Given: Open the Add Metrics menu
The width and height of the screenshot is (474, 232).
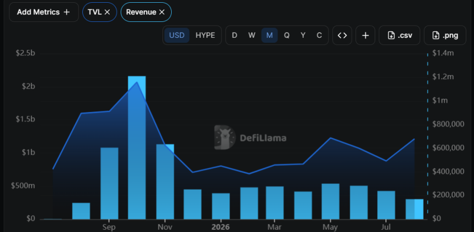Looking at the screenshot, I should click(44, 12).
